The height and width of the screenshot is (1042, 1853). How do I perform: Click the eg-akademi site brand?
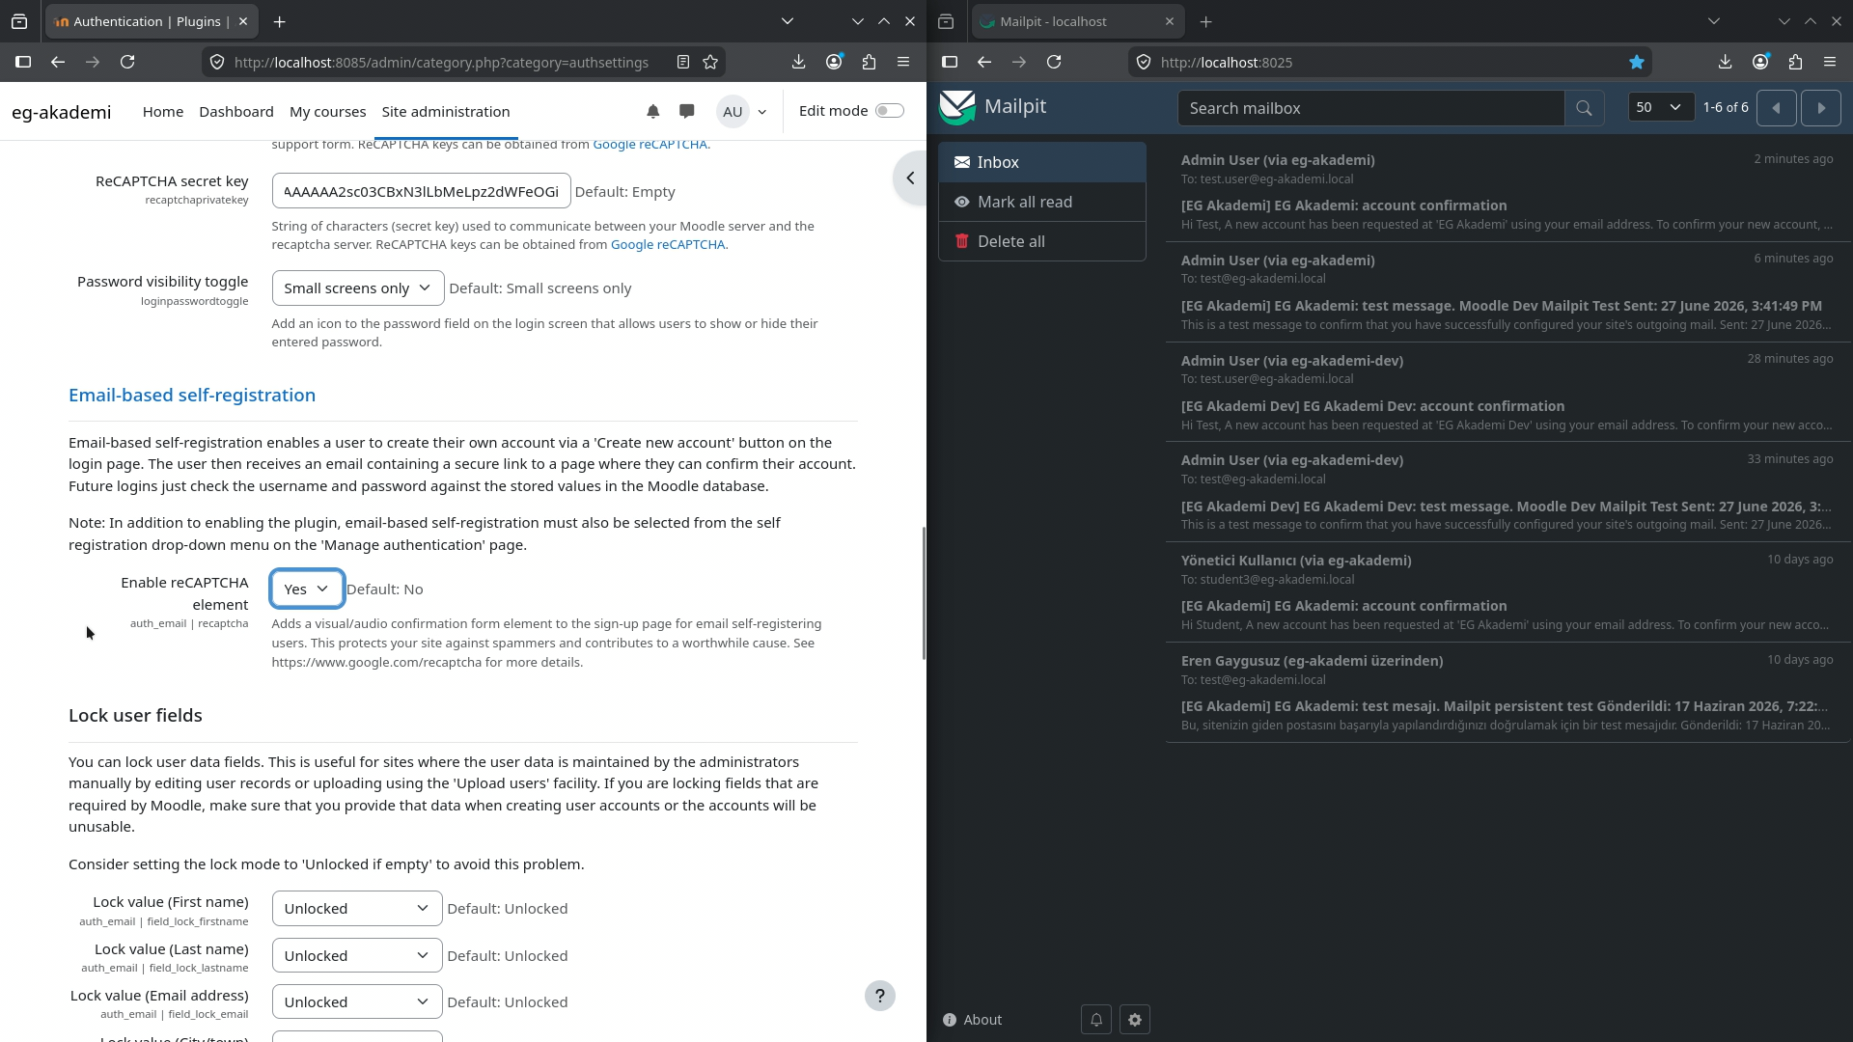62,112
